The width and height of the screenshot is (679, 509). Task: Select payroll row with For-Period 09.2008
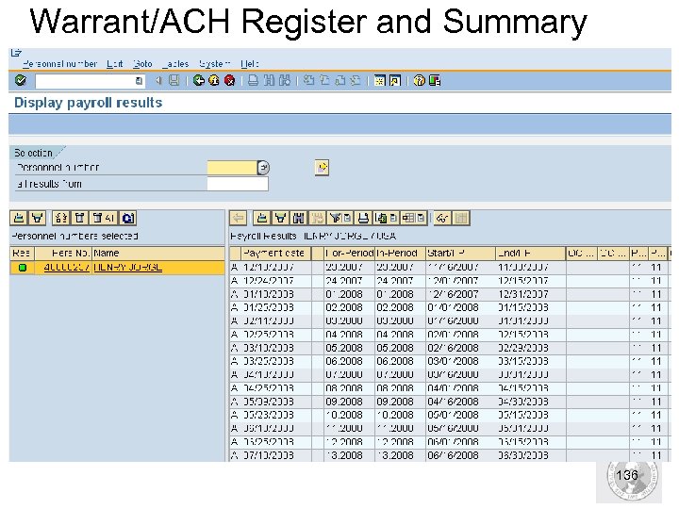click(x=451, y=402)
